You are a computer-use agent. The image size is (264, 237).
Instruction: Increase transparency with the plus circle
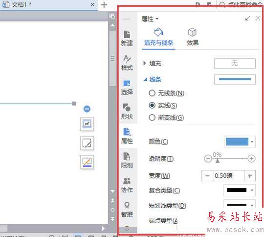251,158
